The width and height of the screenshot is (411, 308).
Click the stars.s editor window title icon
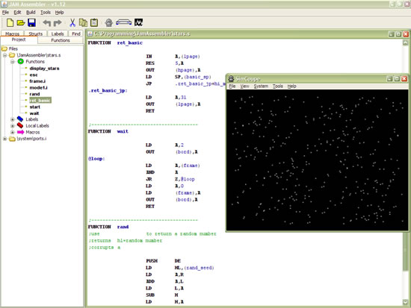(90, 34)
